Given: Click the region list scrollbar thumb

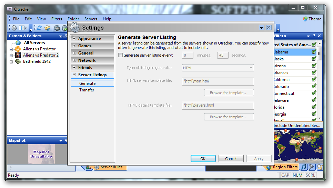Looking at the screenshot, I should [320, 53].
